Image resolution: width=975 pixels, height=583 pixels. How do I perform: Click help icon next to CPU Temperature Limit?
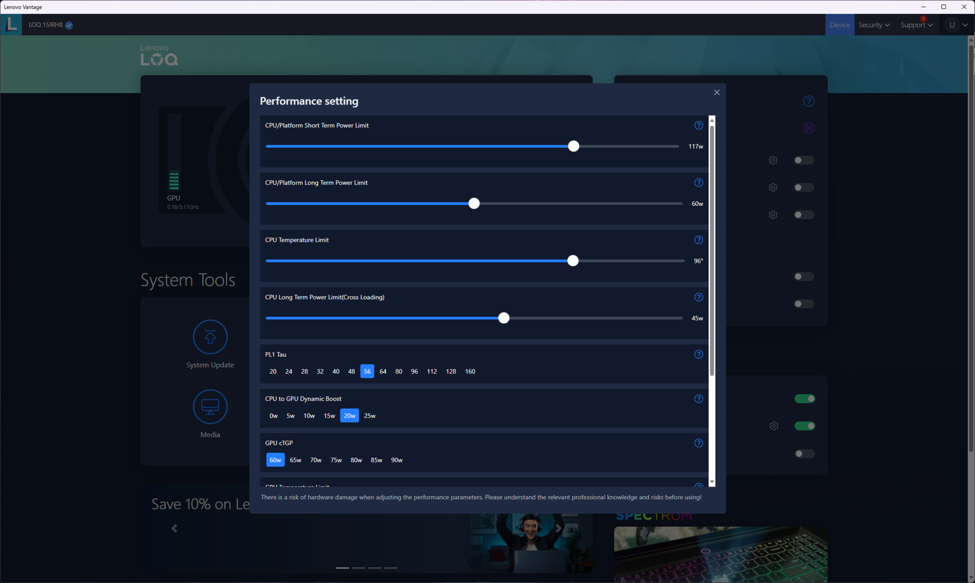point(698,240)
